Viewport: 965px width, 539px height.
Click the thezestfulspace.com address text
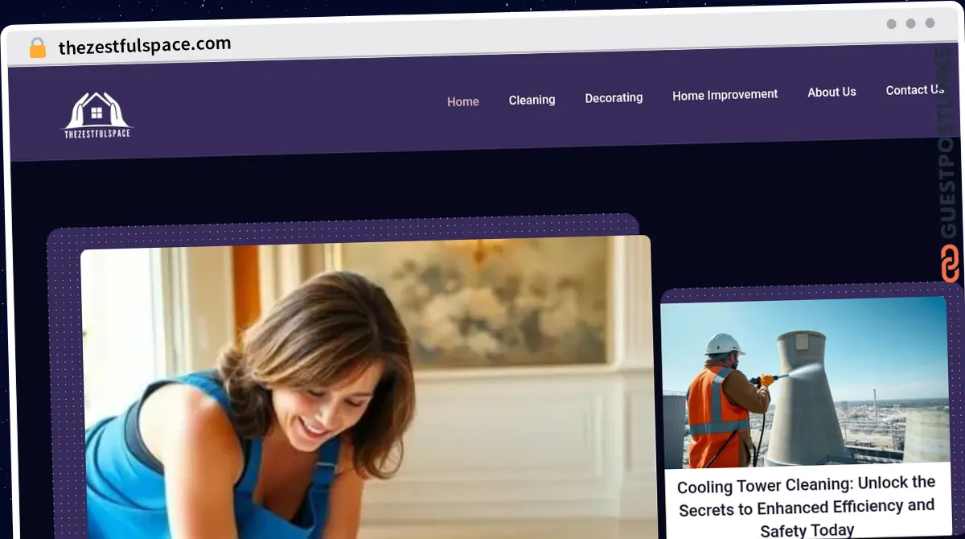tap(145, 45)
